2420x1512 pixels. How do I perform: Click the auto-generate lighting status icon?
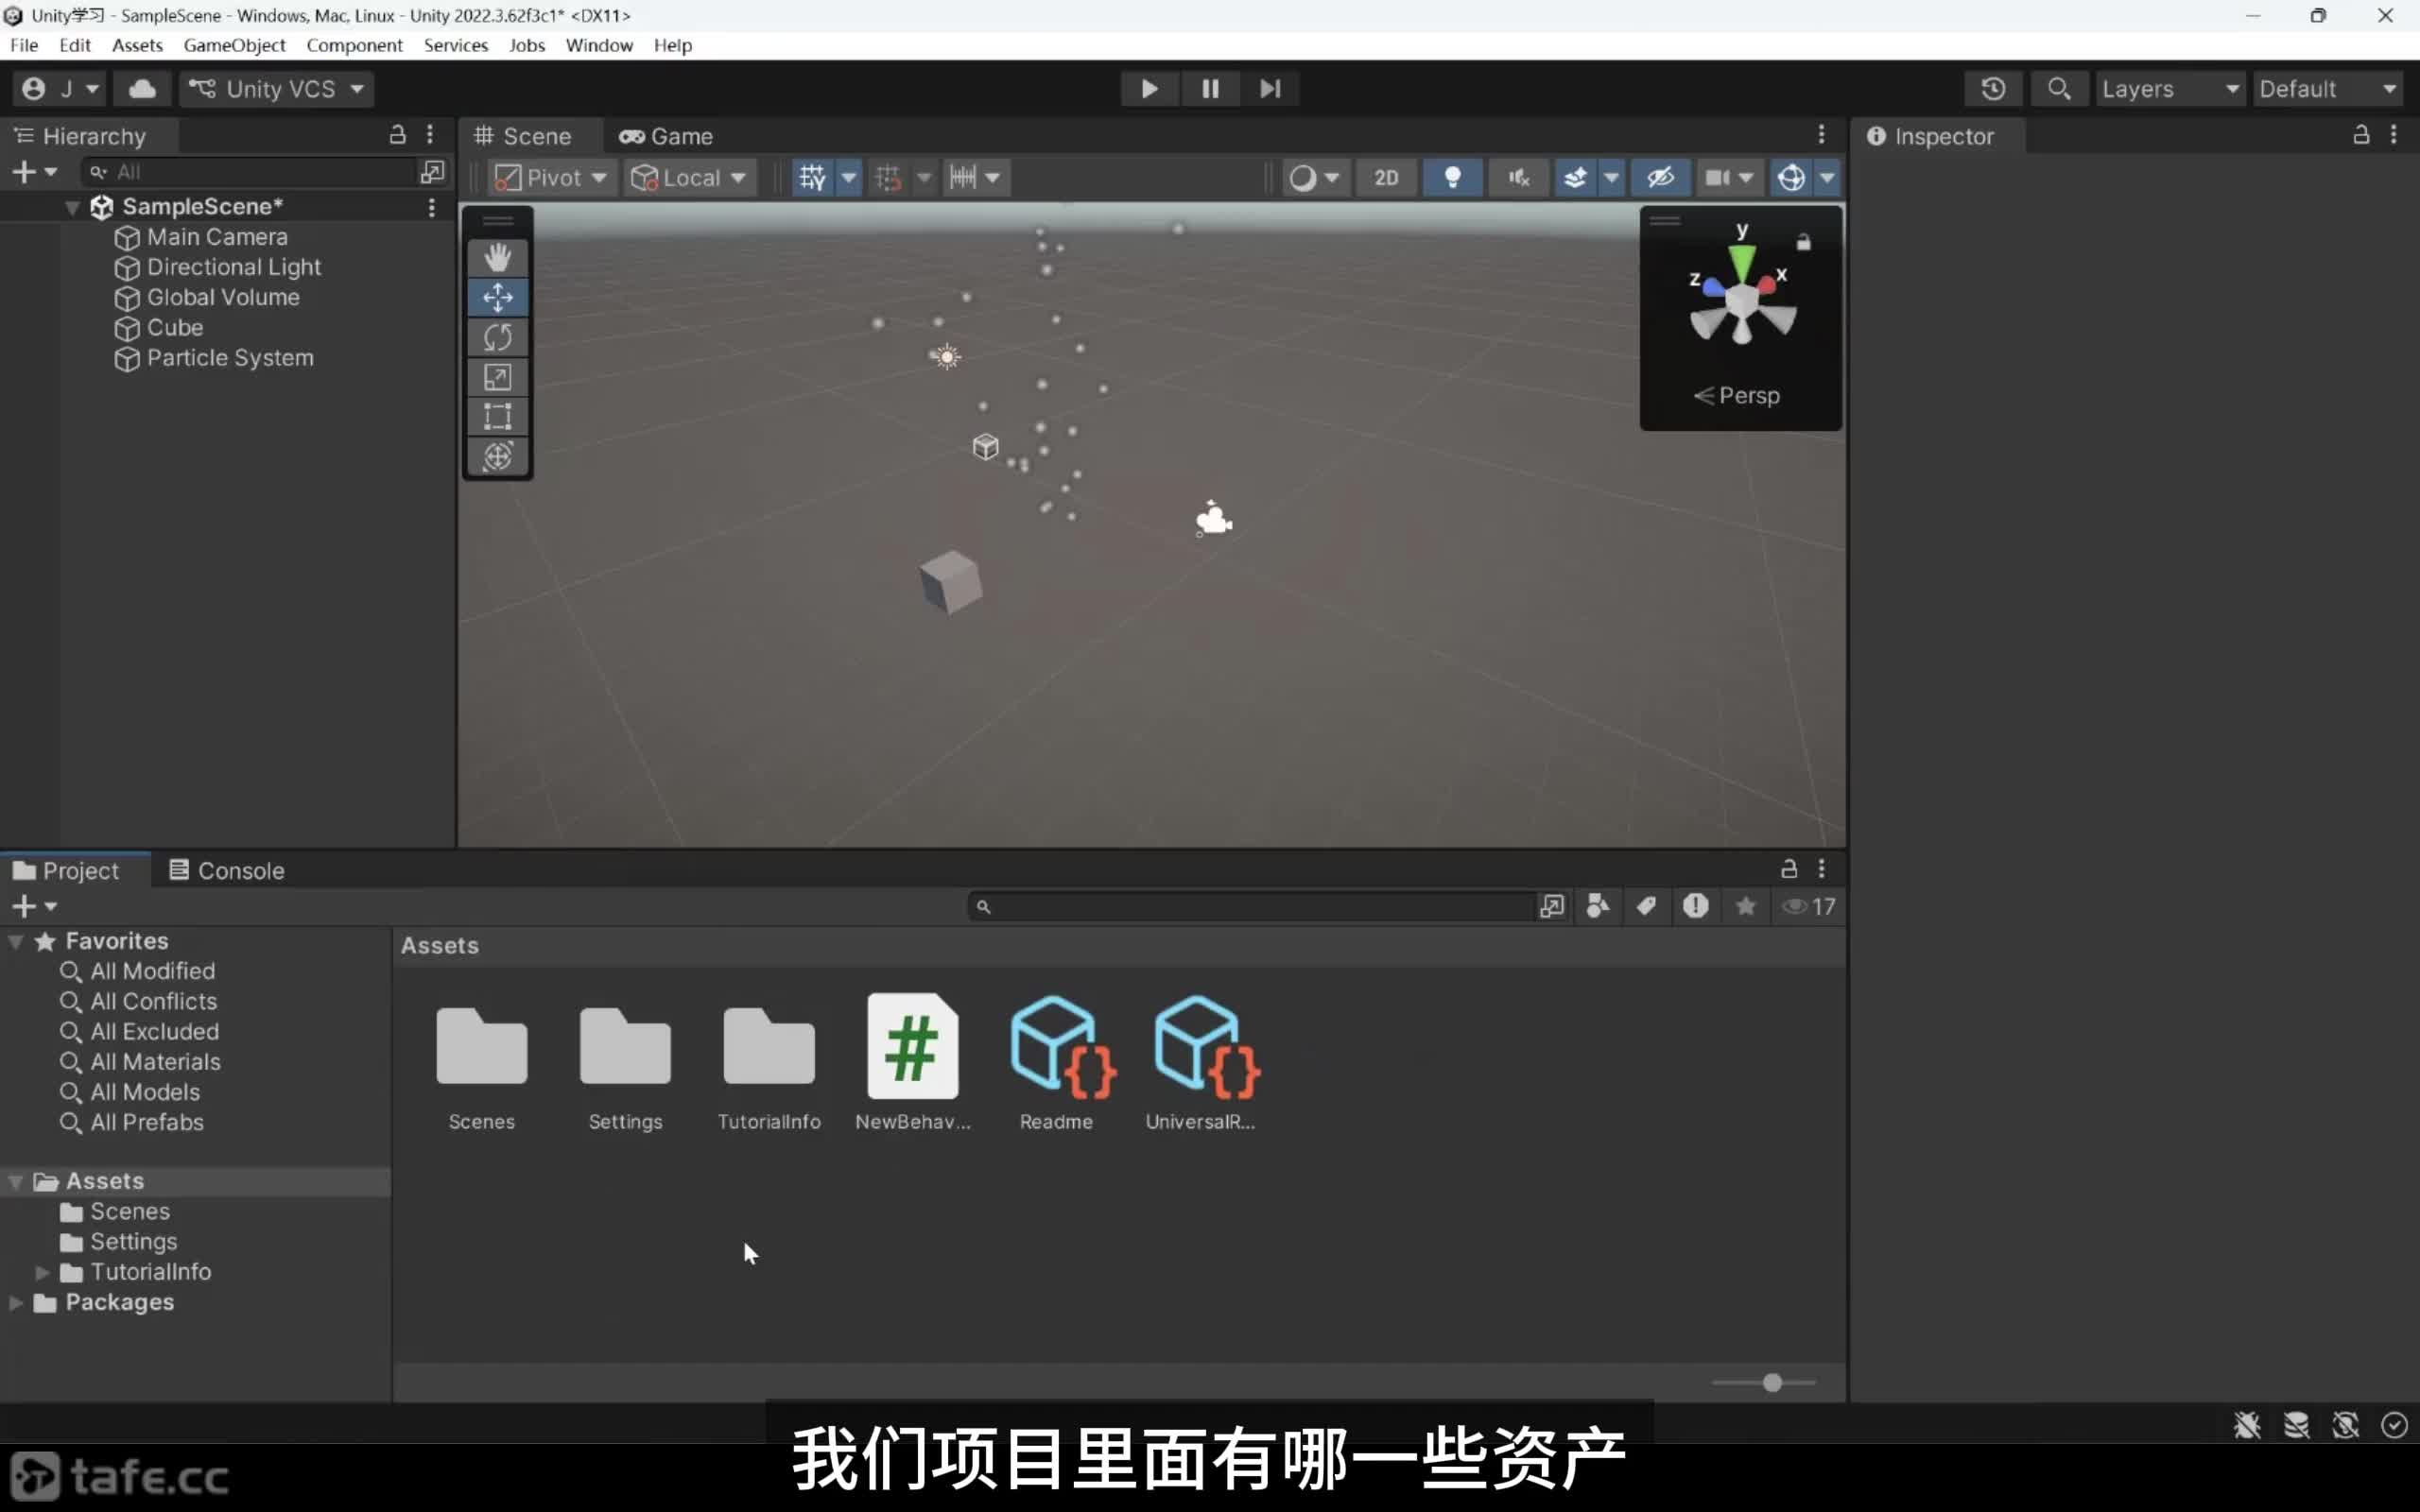click(2345, 1425)
